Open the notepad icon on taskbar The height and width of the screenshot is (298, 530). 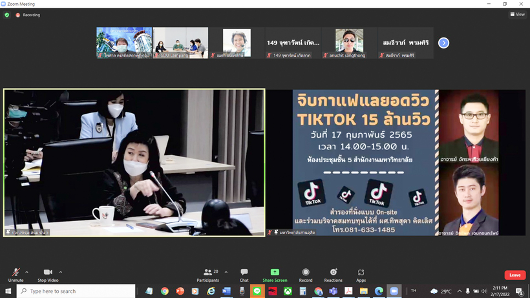(x=149, y=291)
